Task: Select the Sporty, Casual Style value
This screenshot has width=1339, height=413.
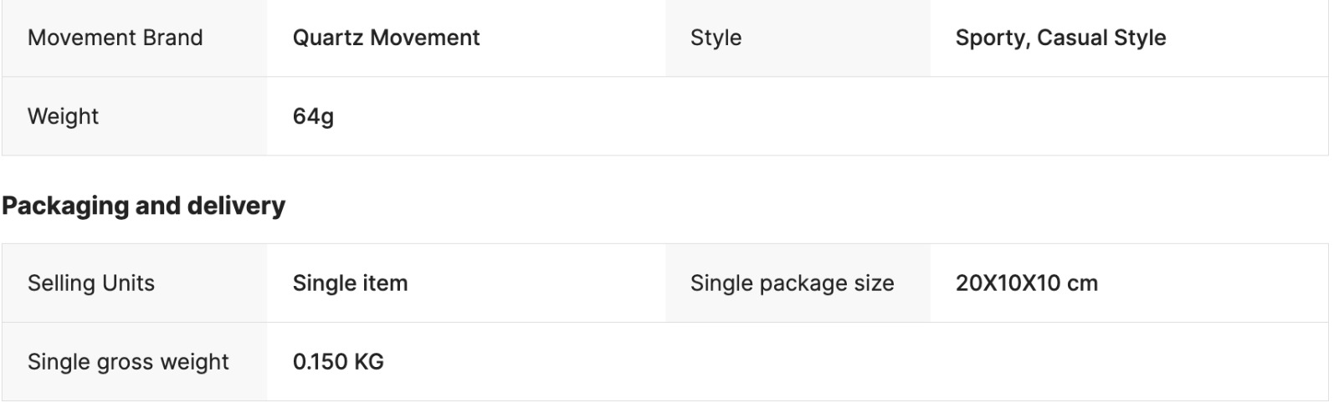Action: pyautogui.click(x=1060, y=38)
